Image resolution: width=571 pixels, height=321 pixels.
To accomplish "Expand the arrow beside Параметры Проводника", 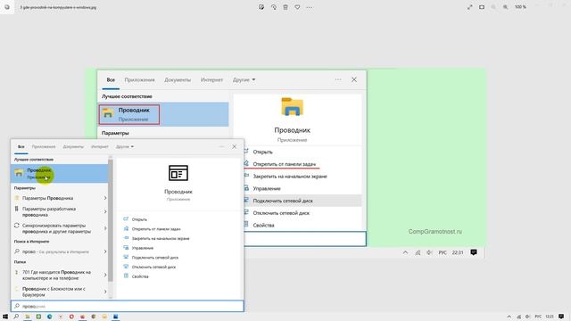I will click(105, 198).
